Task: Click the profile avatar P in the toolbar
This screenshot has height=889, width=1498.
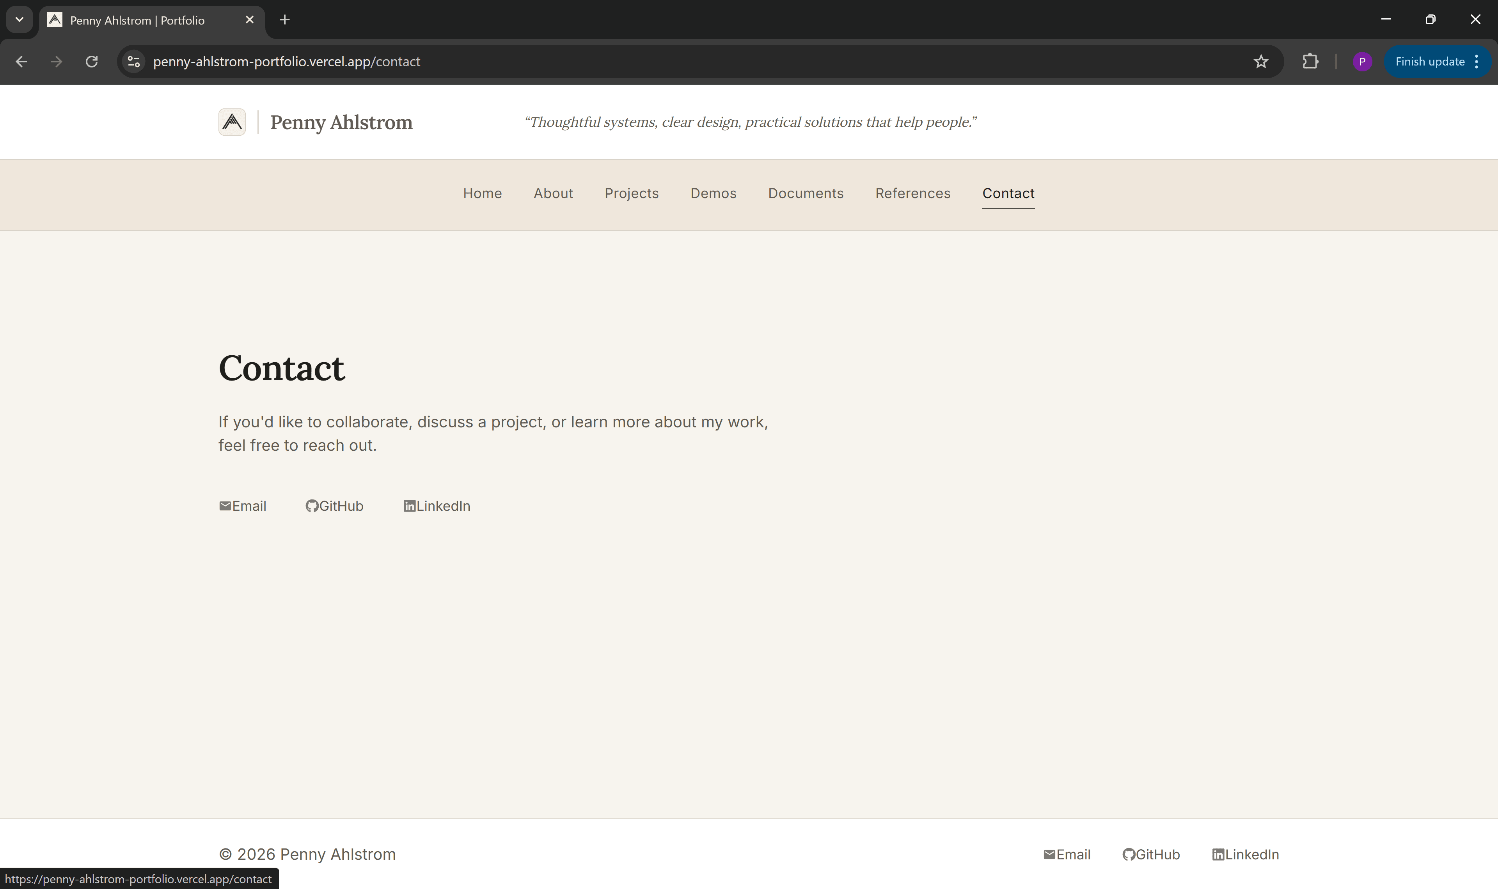Action: 1363,61
